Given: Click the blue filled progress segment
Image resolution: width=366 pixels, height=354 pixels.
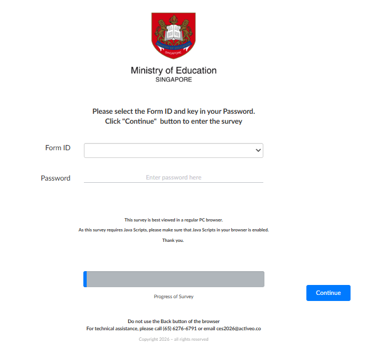Looking at the screenshot, I should (85, 279).
